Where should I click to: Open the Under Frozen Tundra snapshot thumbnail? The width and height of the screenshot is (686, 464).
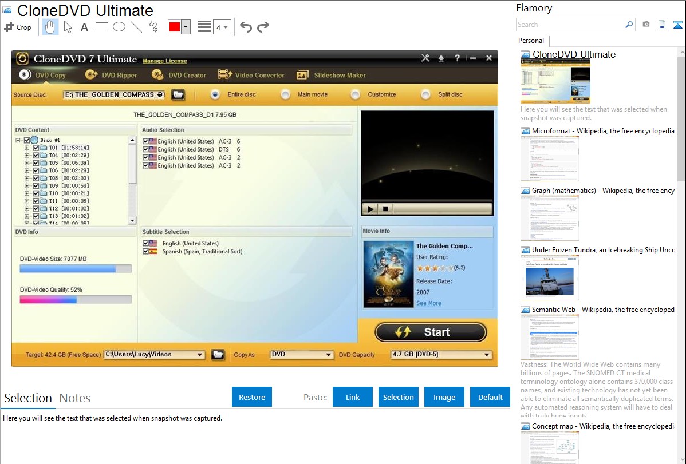click(x=550, y=277)
